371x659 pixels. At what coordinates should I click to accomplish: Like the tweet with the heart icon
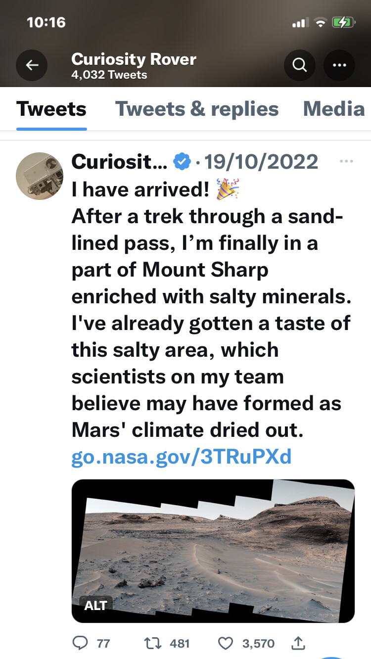(226, 643)
